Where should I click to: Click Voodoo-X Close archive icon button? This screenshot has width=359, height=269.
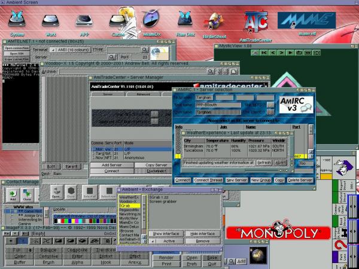(71, 192)
